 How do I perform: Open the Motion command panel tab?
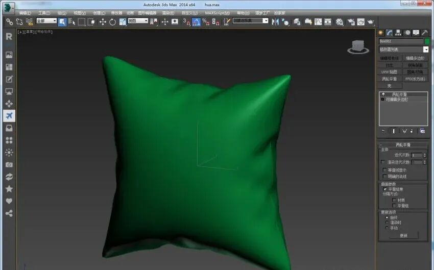407,33
